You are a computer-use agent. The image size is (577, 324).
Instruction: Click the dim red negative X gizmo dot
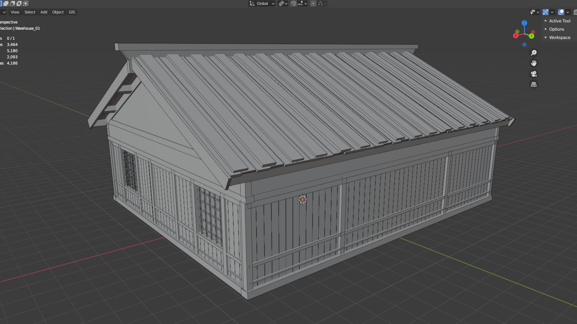(533, 32)
